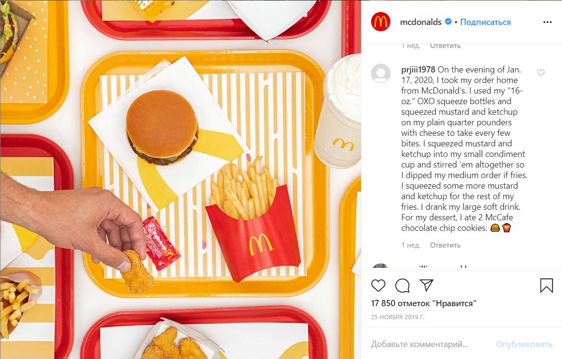
Task: Share post with the paper plane icon
Action: (426, 285)
